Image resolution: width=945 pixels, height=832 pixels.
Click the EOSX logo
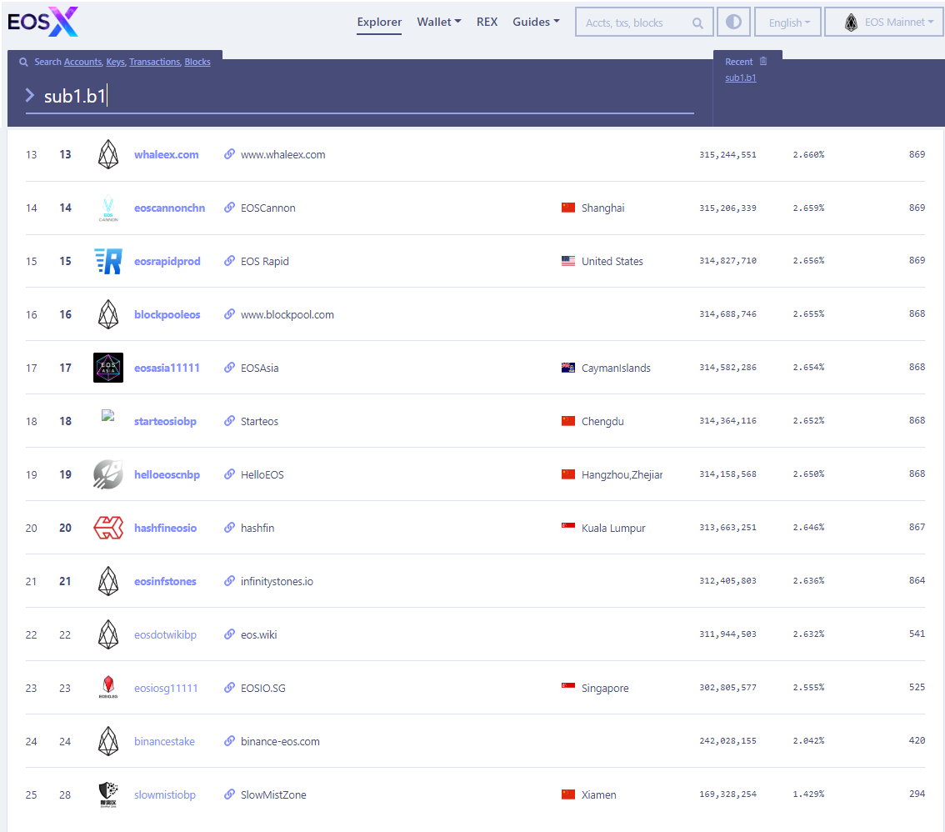(42, 22)
